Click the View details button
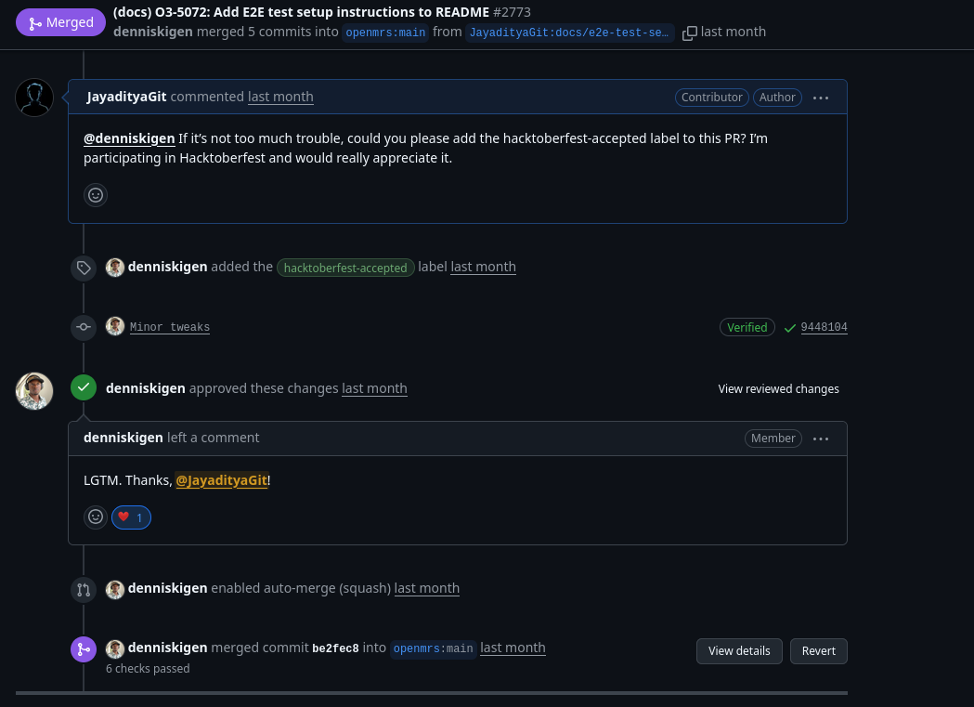 (739, 650)
